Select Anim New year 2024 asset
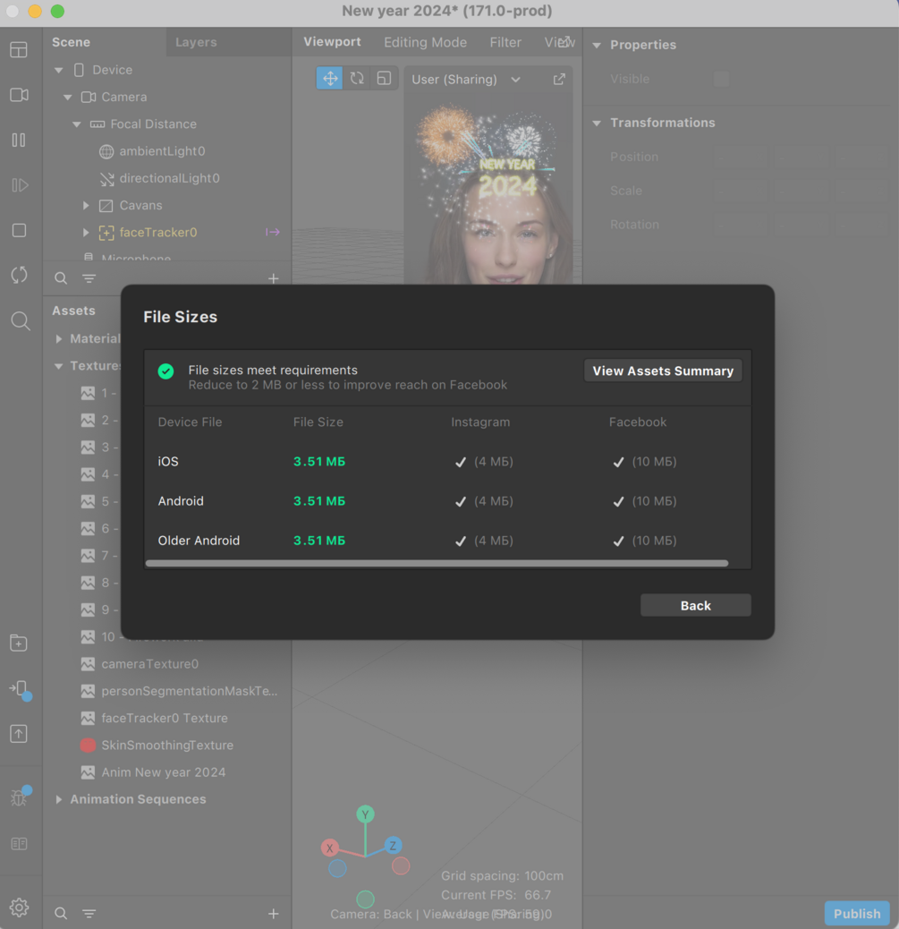 (164, 772)
